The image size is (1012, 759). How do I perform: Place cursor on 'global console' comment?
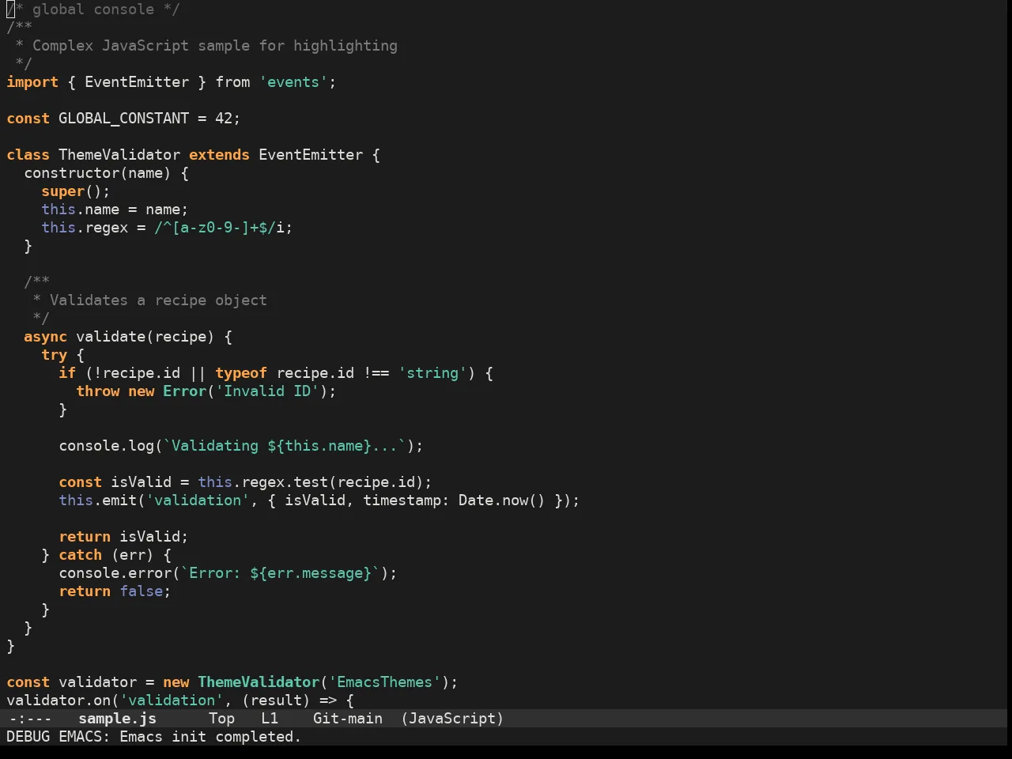(x=93, y=9)
